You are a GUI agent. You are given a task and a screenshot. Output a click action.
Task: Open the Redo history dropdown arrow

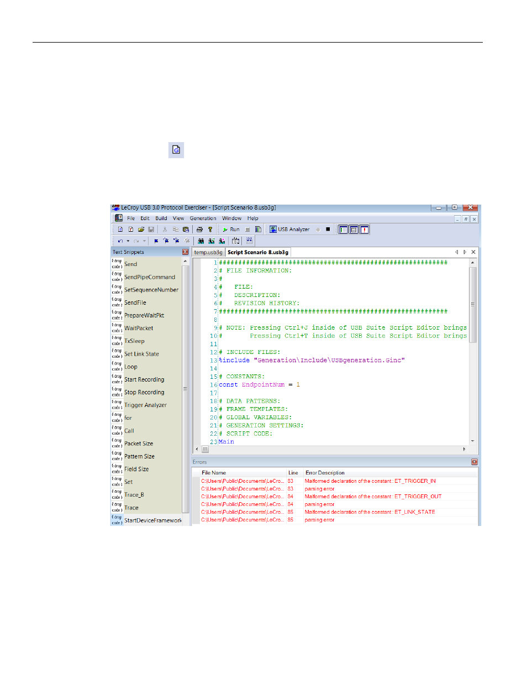pos(144,241)
